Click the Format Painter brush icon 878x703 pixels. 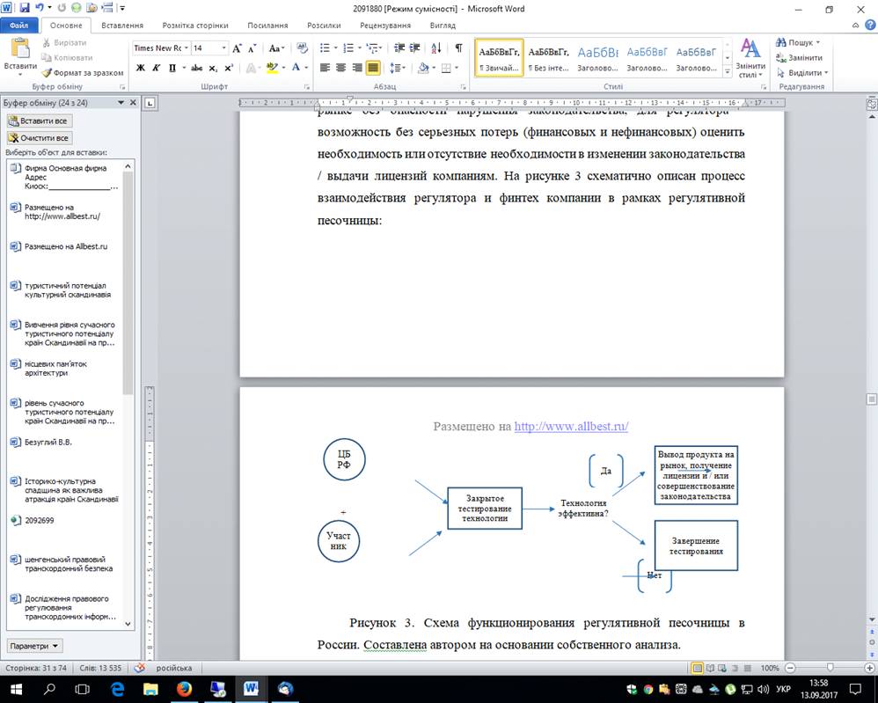coord(47,72)
